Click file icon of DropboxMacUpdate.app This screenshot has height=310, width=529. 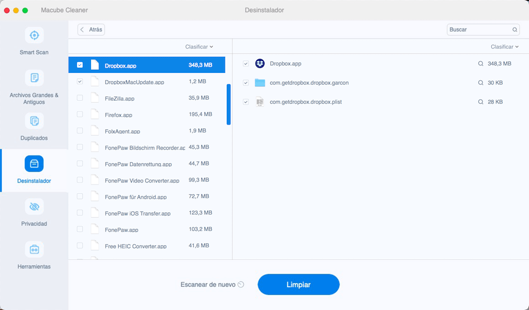click(x=95, y=81)
